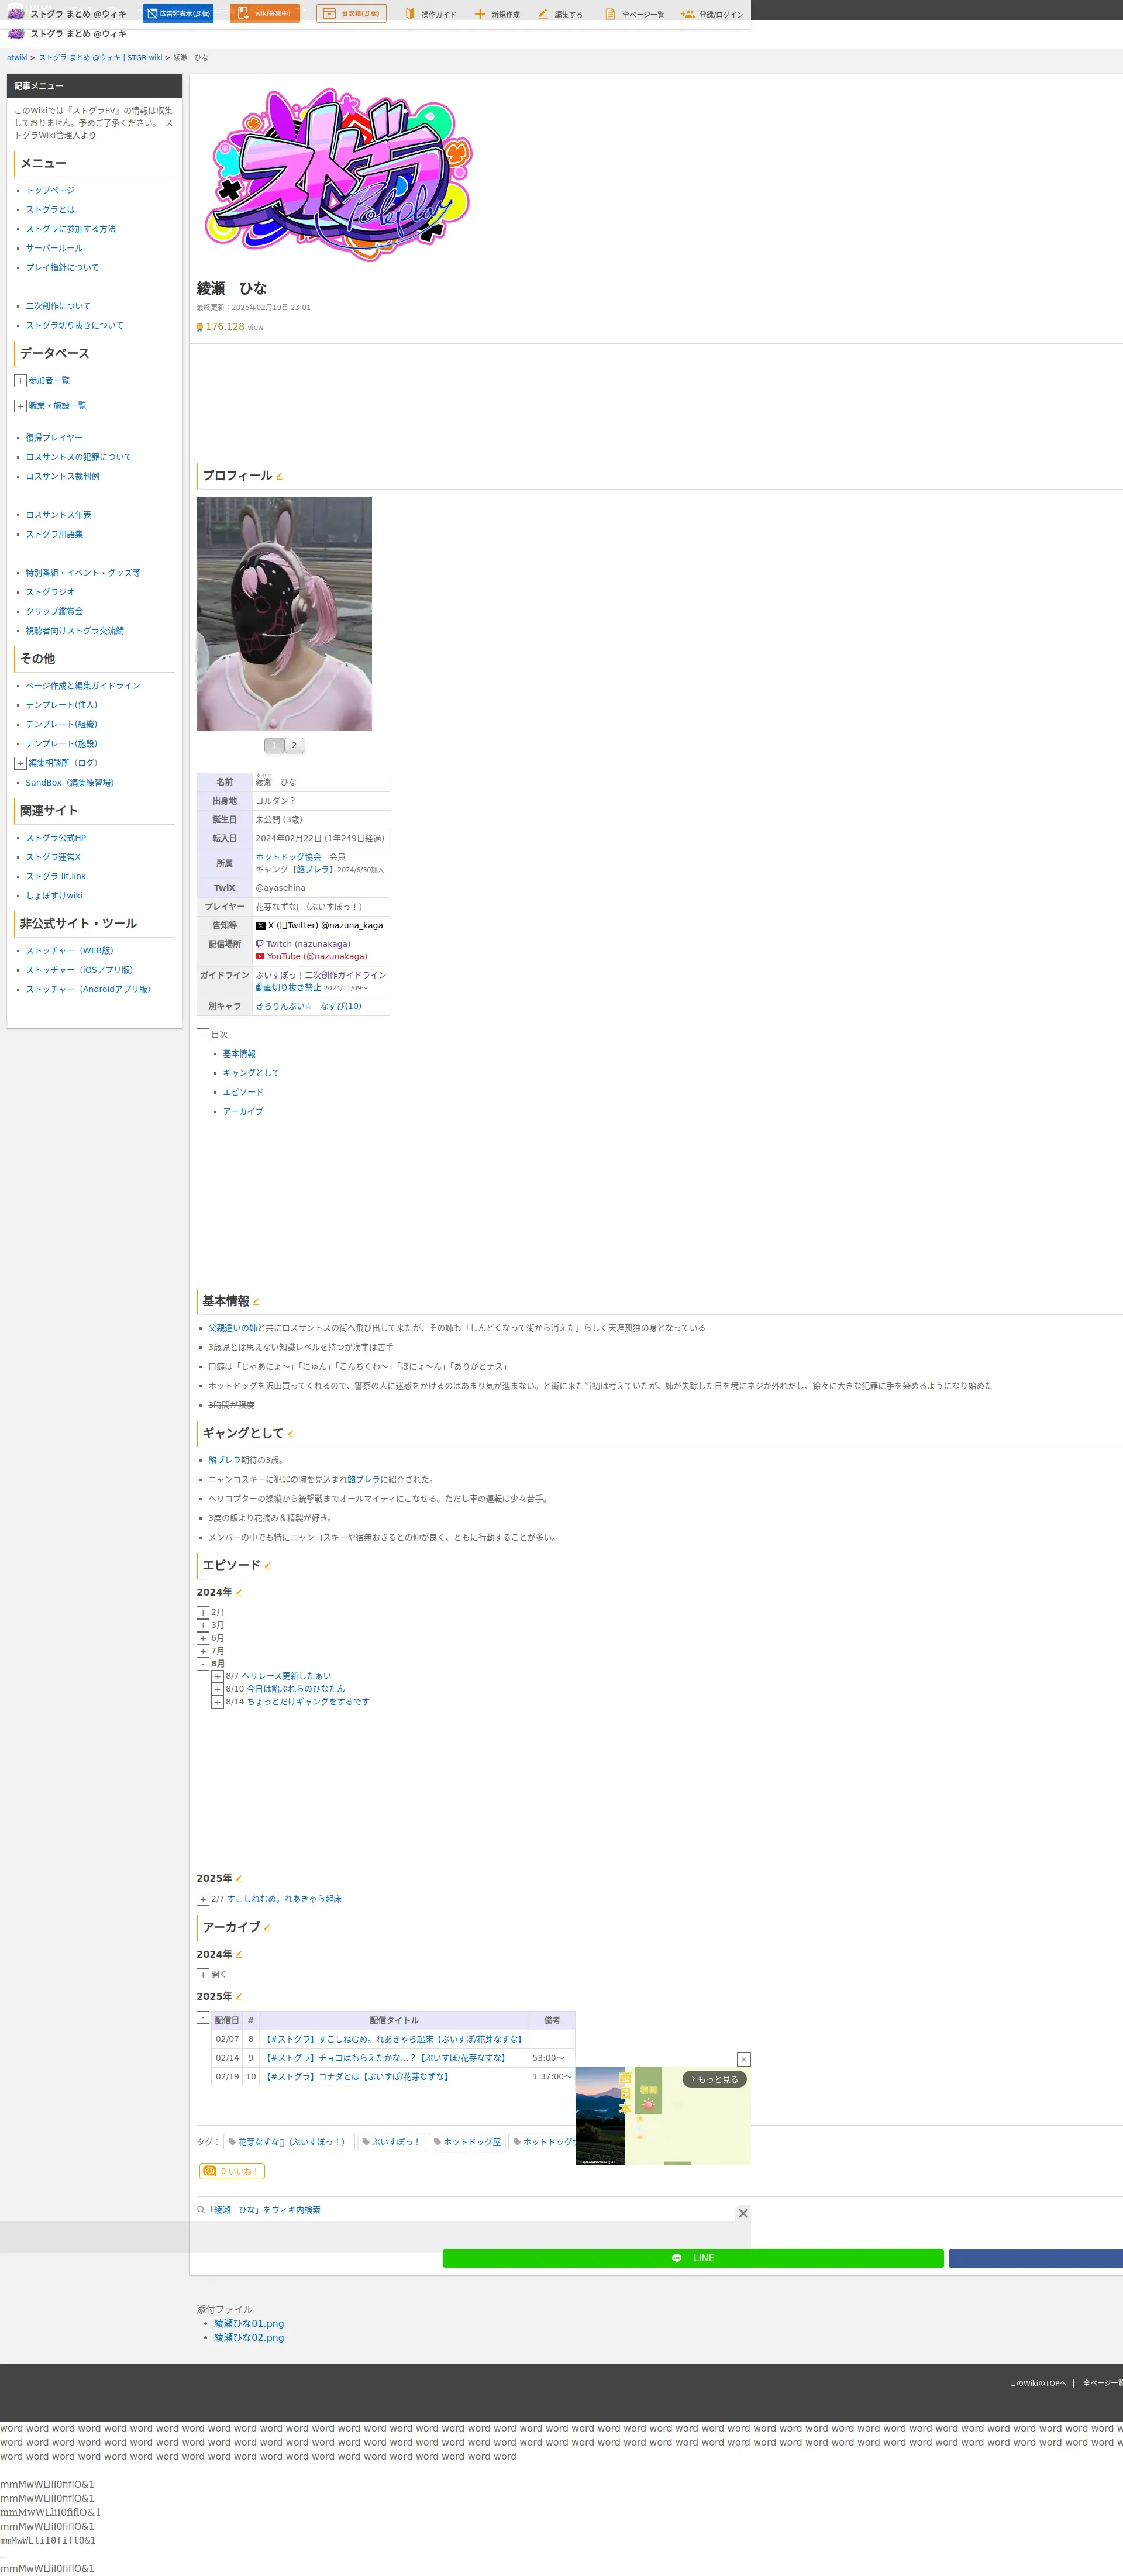Expand the 2月 episode entry

[203, 1613]
